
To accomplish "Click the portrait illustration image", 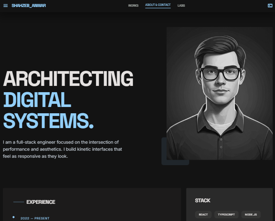I will pos(220,93).
